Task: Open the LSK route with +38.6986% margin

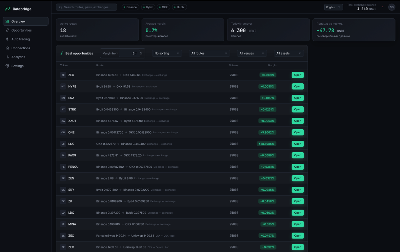Action: coord(298,144)
